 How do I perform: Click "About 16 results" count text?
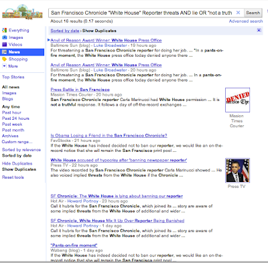pos(82,21)
